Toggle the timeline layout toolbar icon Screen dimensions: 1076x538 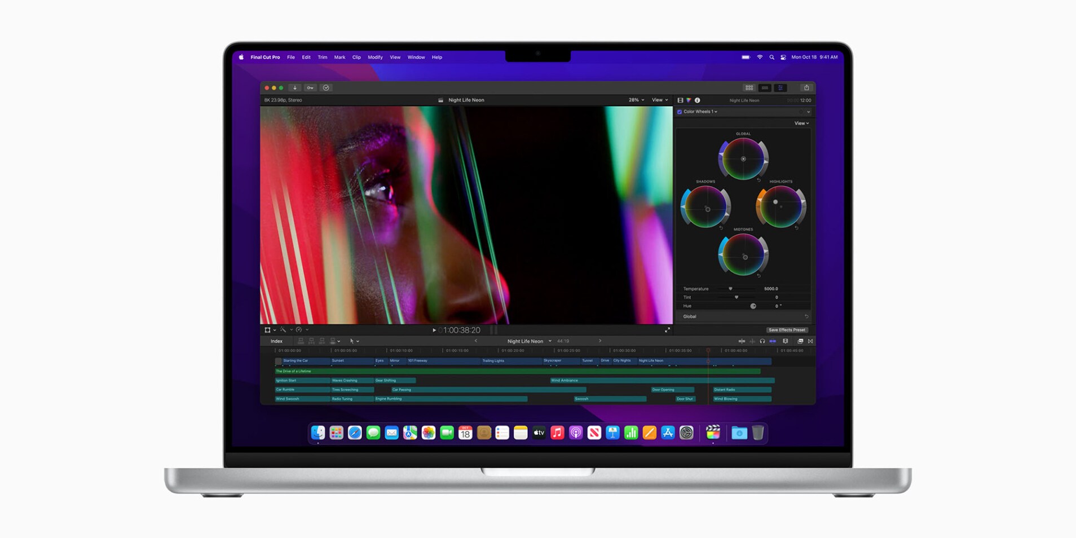pyautogui.click(x=765, y=87)
